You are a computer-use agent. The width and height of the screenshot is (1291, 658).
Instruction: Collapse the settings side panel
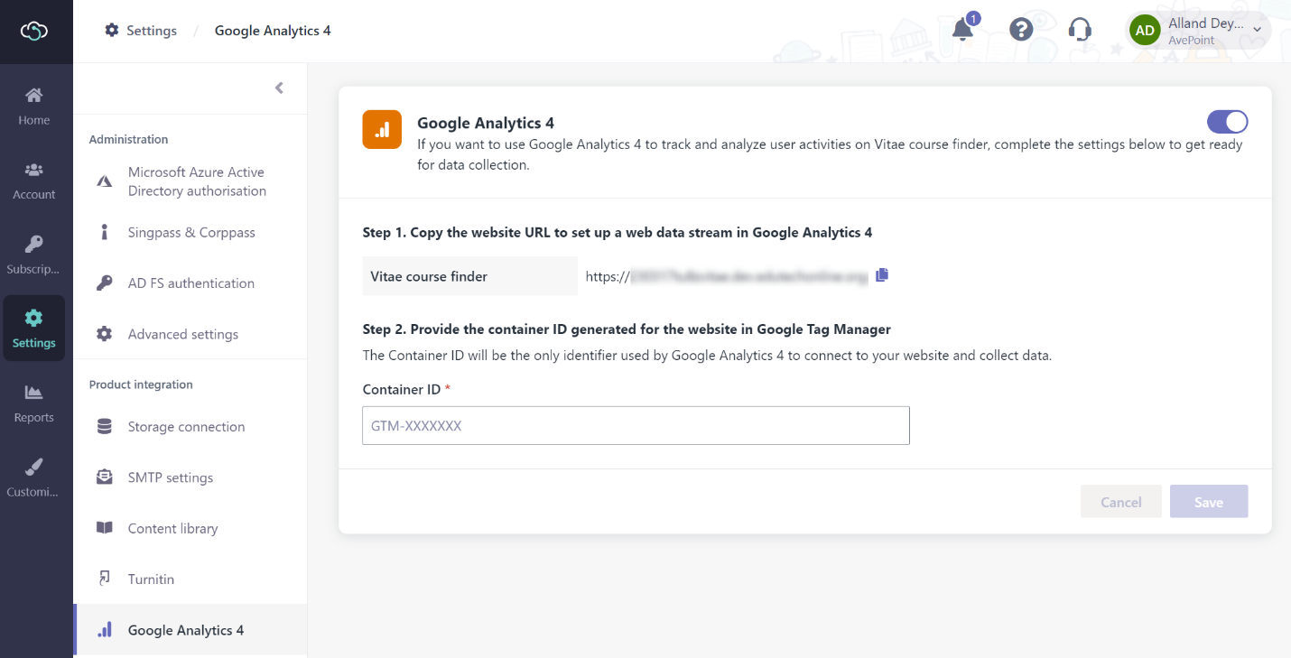(x=279, y=88)
